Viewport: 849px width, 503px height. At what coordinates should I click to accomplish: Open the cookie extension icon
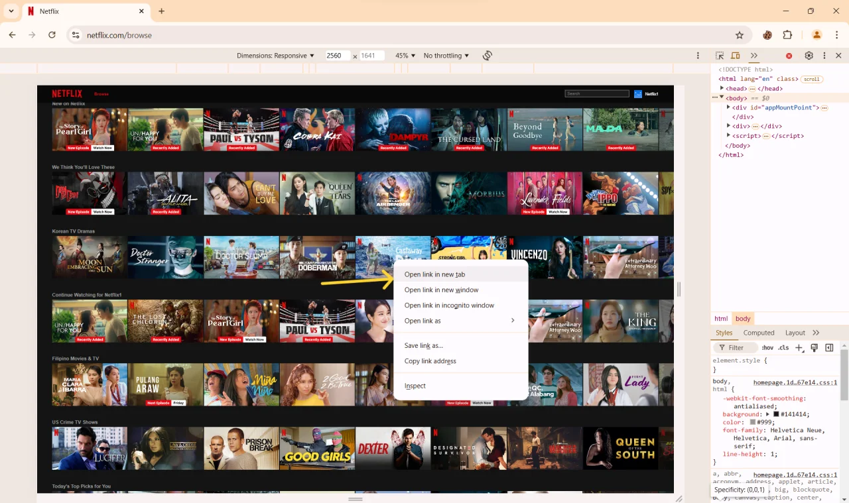pos(767,35)
